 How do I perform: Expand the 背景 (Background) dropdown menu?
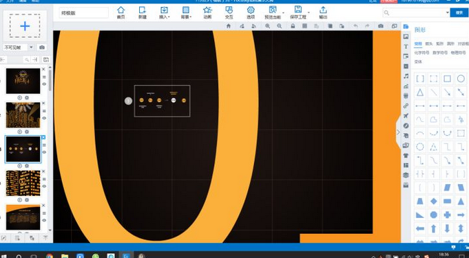coord(186,12)
